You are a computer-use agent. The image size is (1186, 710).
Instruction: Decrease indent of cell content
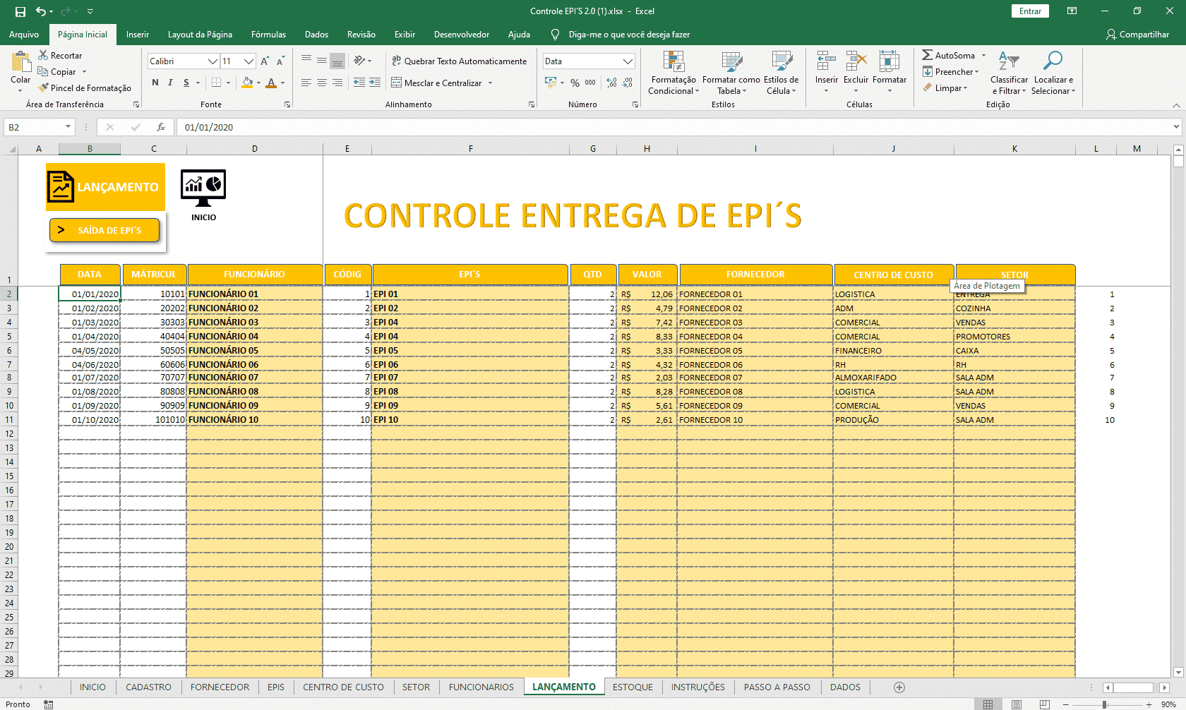359,83
